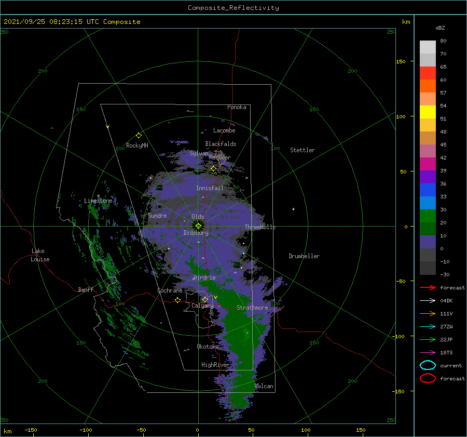The image size is (467, 437).
Task: Click the Lake Louise label
Action: click(x=40, y=255)
